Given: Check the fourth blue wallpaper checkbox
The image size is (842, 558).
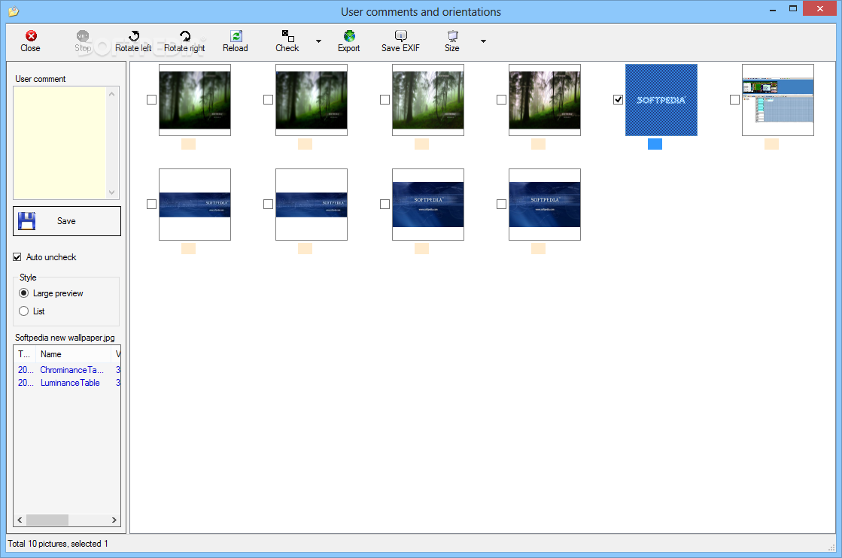Looking at the screenshot, I should coord(502,205).
